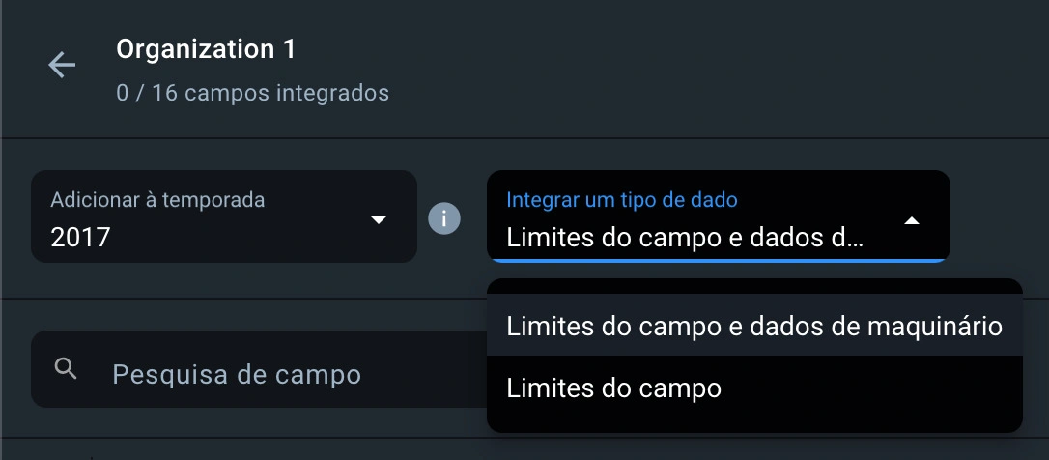Expand the season dropdown arrow
Viewport: 1049px width, 460px height.
tap(378, 220)
